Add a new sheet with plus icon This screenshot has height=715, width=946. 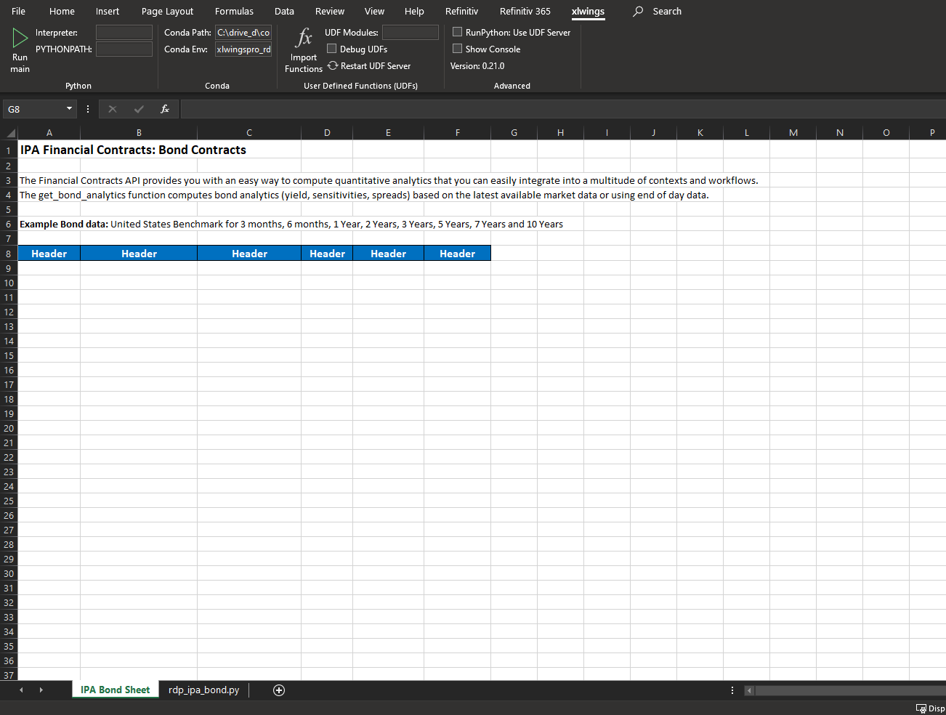(279, 690)
